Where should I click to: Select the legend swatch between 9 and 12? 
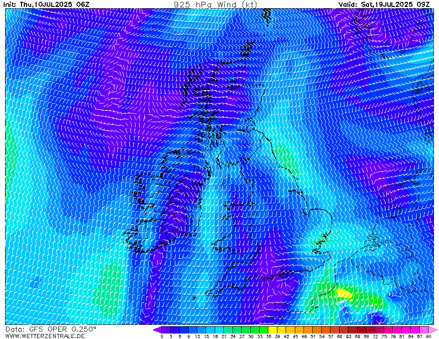[x=193, y=330]
